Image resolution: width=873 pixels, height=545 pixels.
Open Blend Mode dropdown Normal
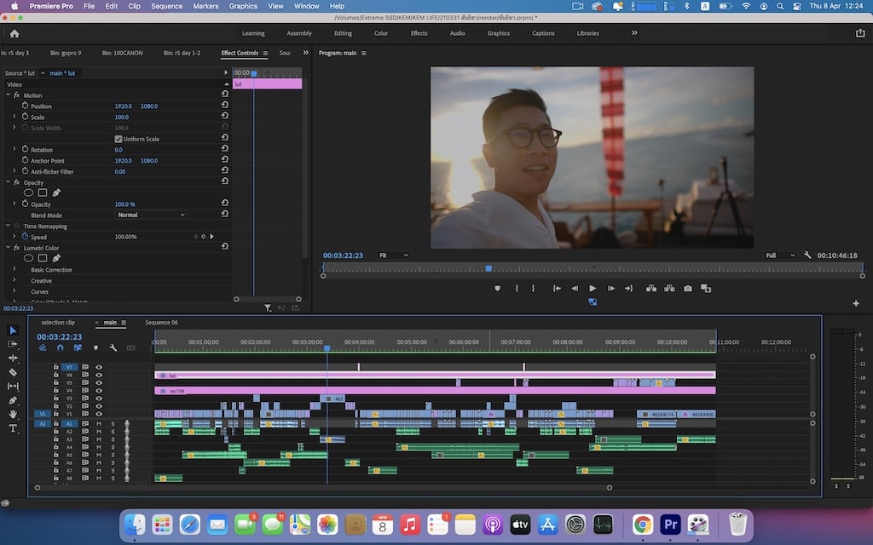point(151,215)
